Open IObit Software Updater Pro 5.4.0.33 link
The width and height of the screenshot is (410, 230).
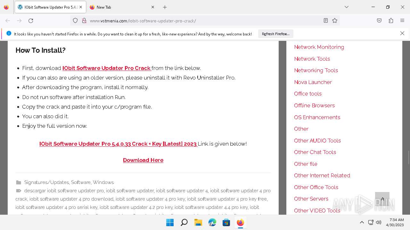tap(118, 144)
